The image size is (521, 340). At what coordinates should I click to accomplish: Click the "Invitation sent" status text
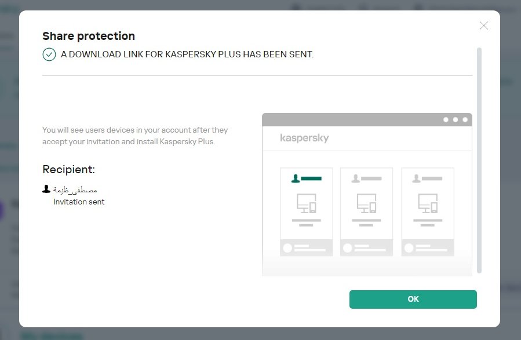click(79, 202)
